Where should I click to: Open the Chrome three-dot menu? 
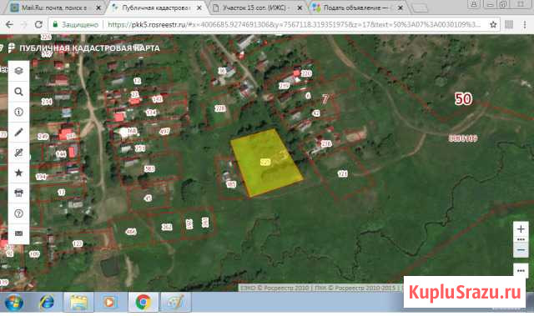point(525,24)
